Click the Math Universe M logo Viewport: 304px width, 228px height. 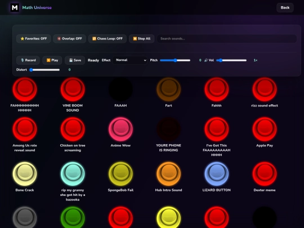(15, 7)
